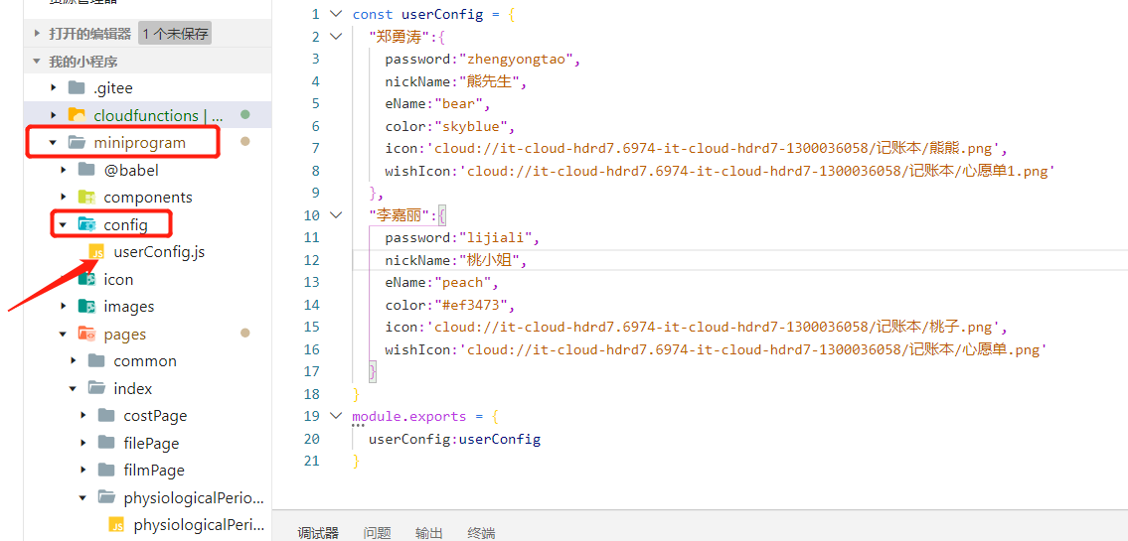Click the index folder icon

pos(96,389)
